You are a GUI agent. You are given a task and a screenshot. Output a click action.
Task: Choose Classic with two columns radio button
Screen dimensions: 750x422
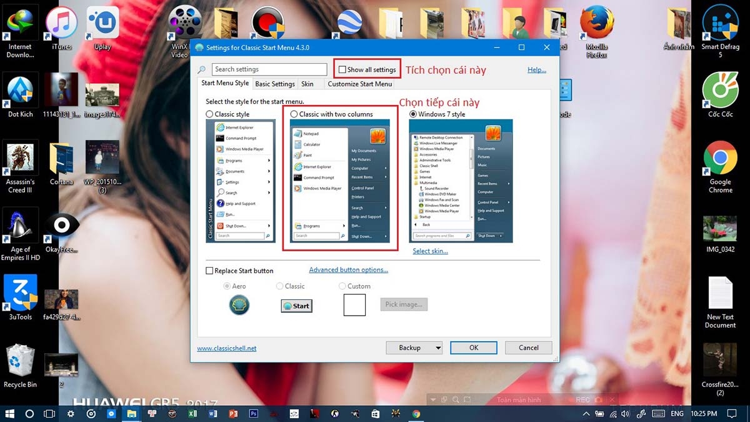pyautogui.click(x=294, y=114)
